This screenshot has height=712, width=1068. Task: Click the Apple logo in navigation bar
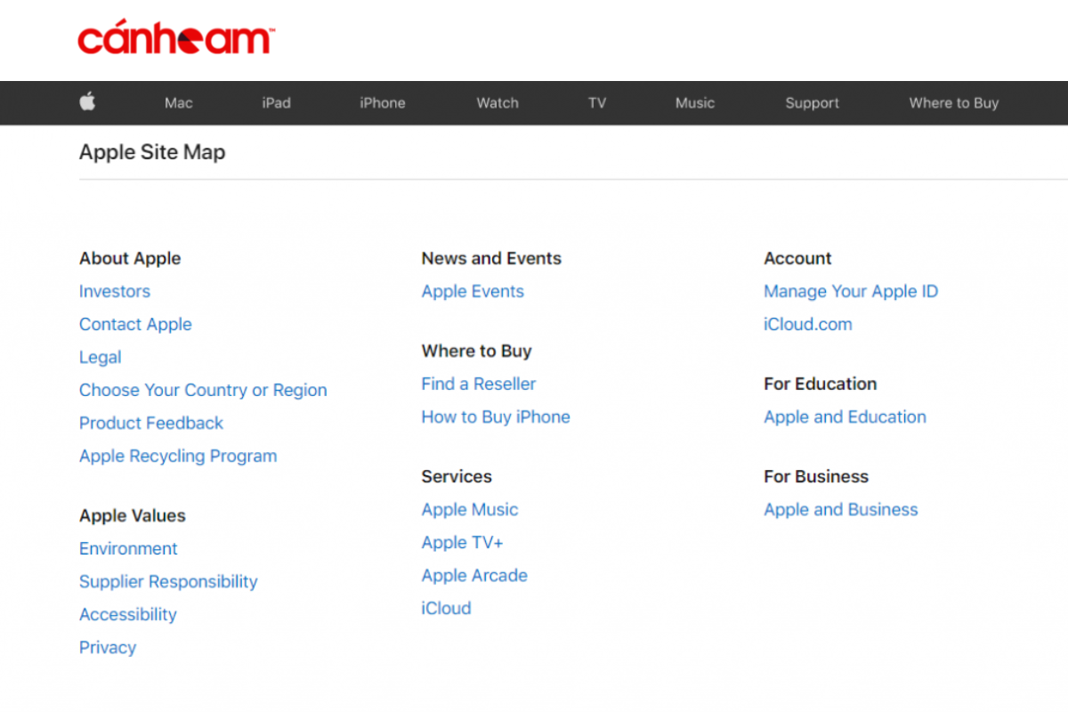coord(87,101)
